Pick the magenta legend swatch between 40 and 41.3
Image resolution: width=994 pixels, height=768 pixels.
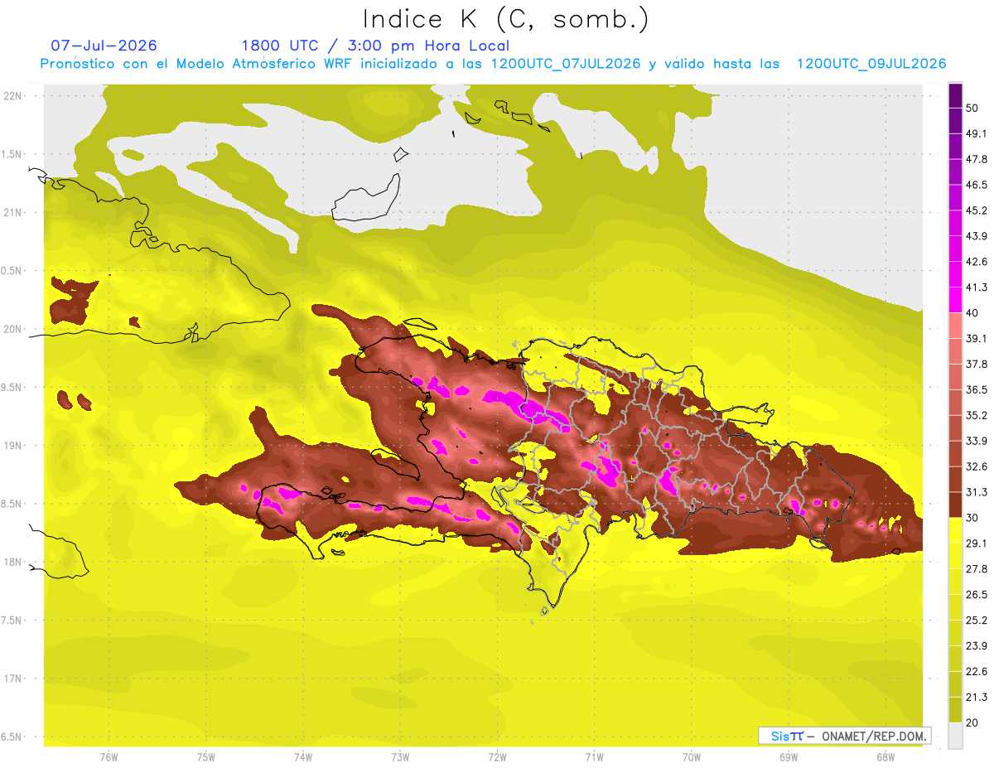955,300
